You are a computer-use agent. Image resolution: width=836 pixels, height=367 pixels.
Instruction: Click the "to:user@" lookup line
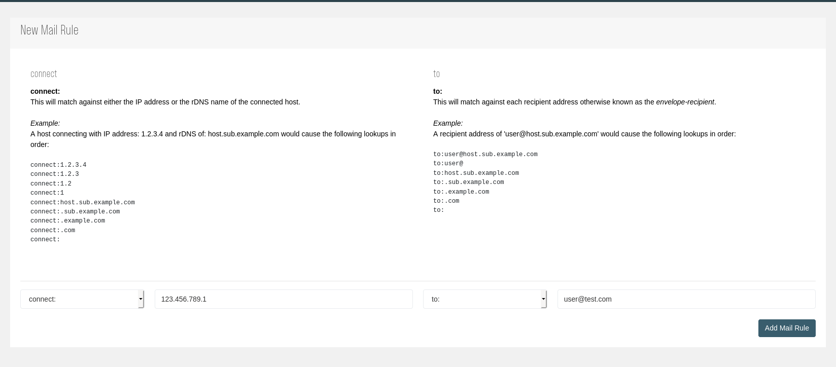pyautogui.click(x=448, y=163)
